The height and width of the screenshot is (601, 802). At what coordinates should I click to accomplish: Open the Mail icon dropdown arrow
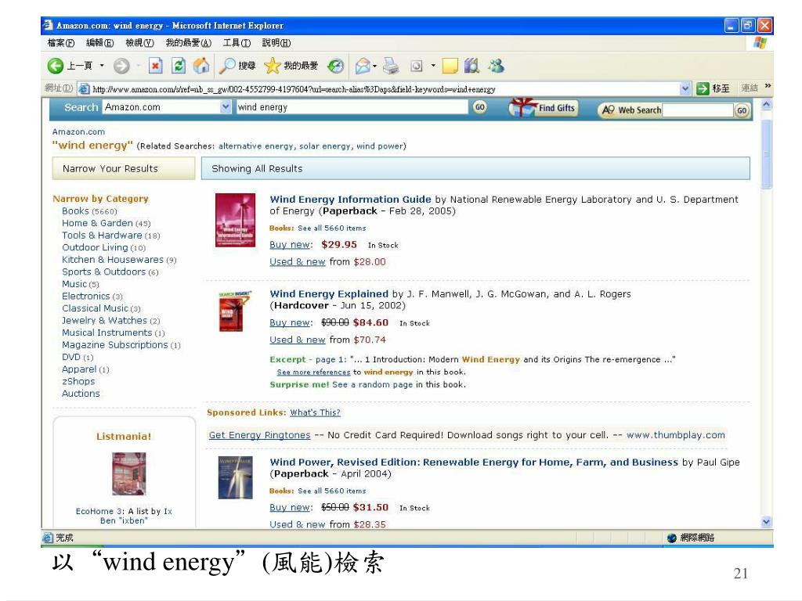(374, 66)
